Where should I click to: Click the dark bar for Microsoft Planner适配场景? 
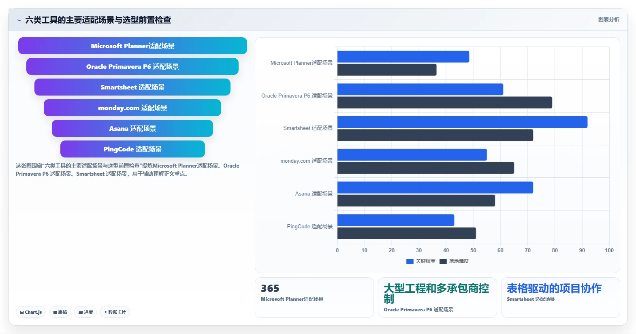(387, 70)
